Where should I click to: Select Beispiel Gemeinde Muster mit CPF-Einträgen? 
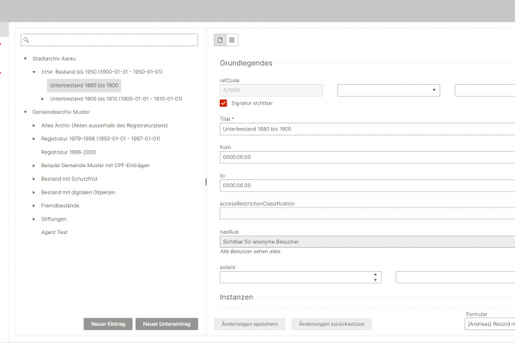[95, 165]
